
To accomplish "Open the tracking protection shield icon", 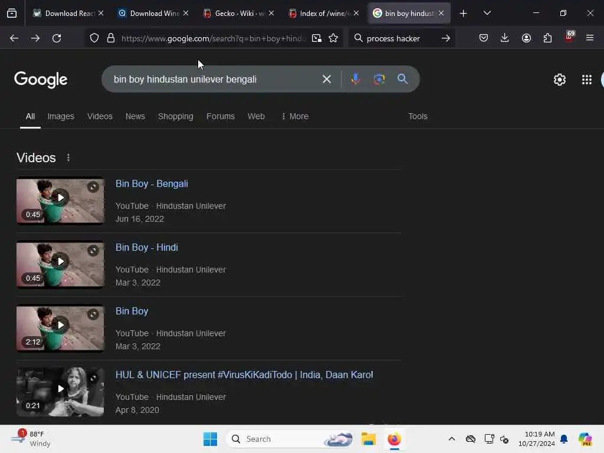I will tap(94, 38).
